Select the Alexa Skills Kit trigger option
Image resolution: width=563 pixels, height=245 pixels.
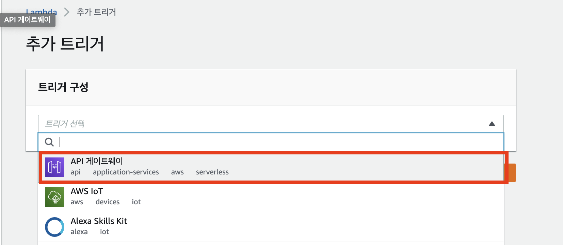(271, 227)
